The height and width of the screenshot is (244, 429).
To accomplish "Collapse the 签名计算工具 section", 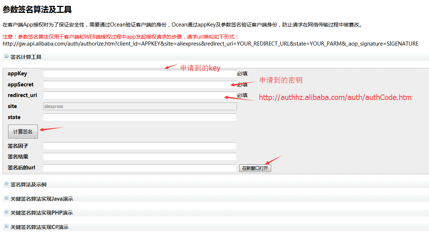I will click(6, 56).
